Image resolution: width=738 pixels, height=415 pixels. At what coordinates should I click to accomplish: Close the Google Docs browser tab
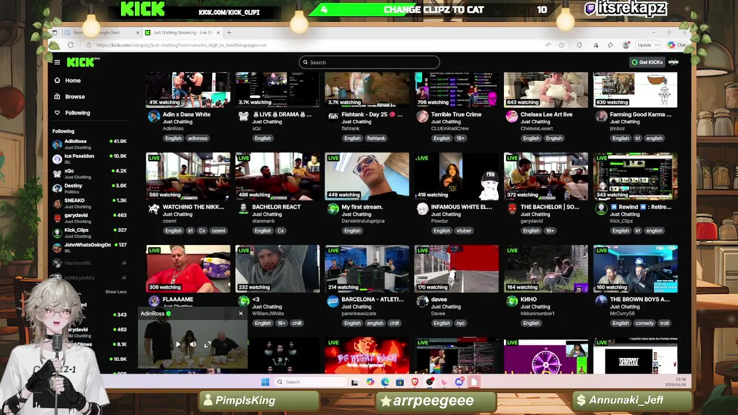click(137, 32)
